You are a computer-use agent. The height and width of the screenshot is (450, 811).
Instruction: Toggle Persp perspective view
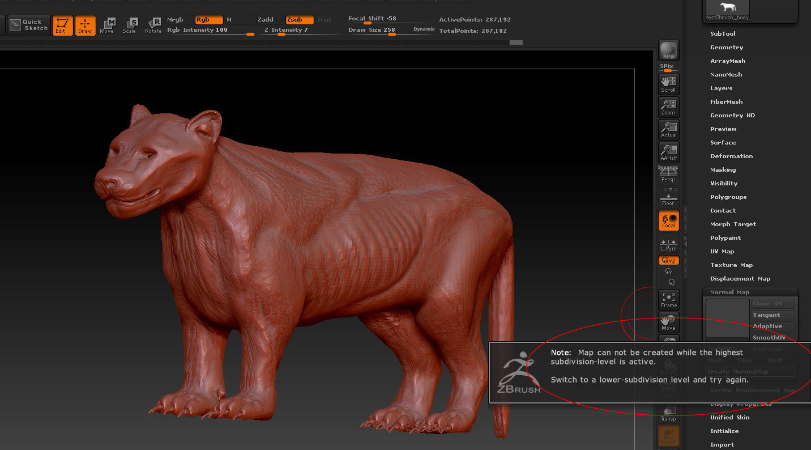coord(669,175)
